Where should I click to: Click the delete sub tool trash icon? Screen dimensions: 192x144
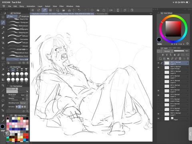pyautogui.click(x=28, y=63)
